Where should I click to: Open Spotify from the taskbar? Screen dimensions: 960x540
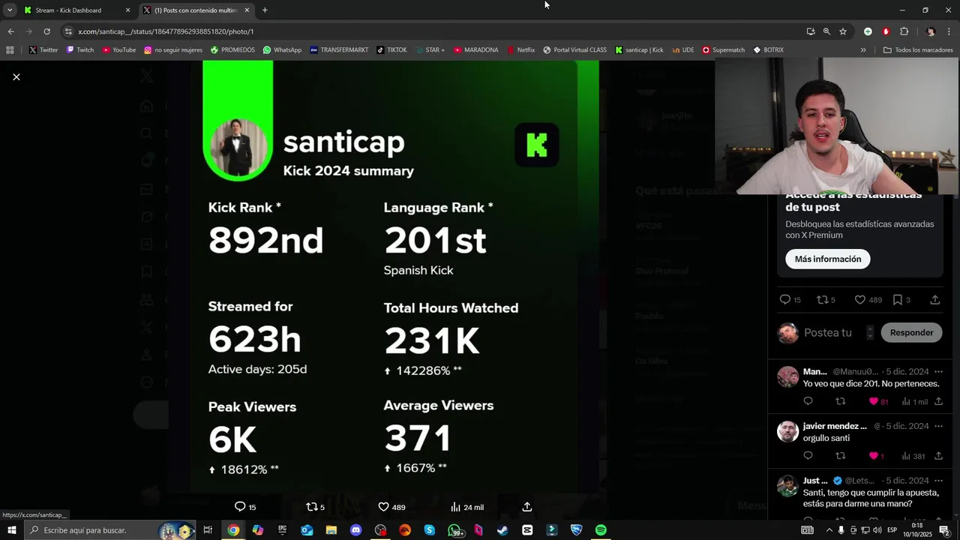601,530
